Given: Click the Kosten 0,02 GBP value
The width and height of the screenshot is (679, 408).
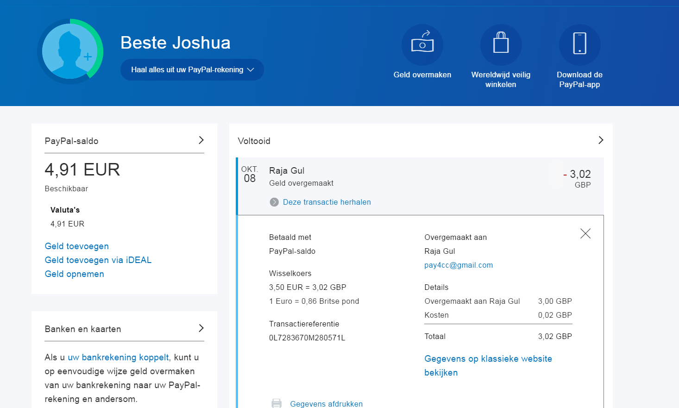Looking at the screenshot, I should [555, 315].
